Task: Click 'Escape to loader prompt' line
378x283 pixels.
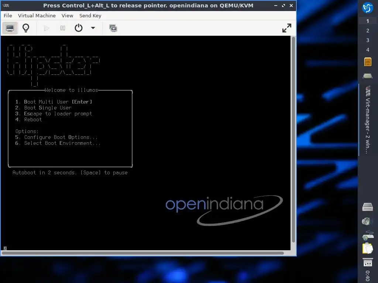Action: click(x=54, y=113)
